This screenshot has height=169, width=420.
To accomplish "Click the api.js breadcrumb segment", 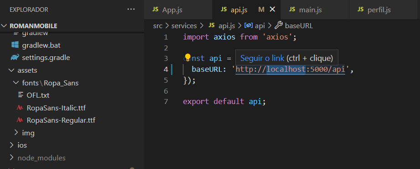I will 227,26.
